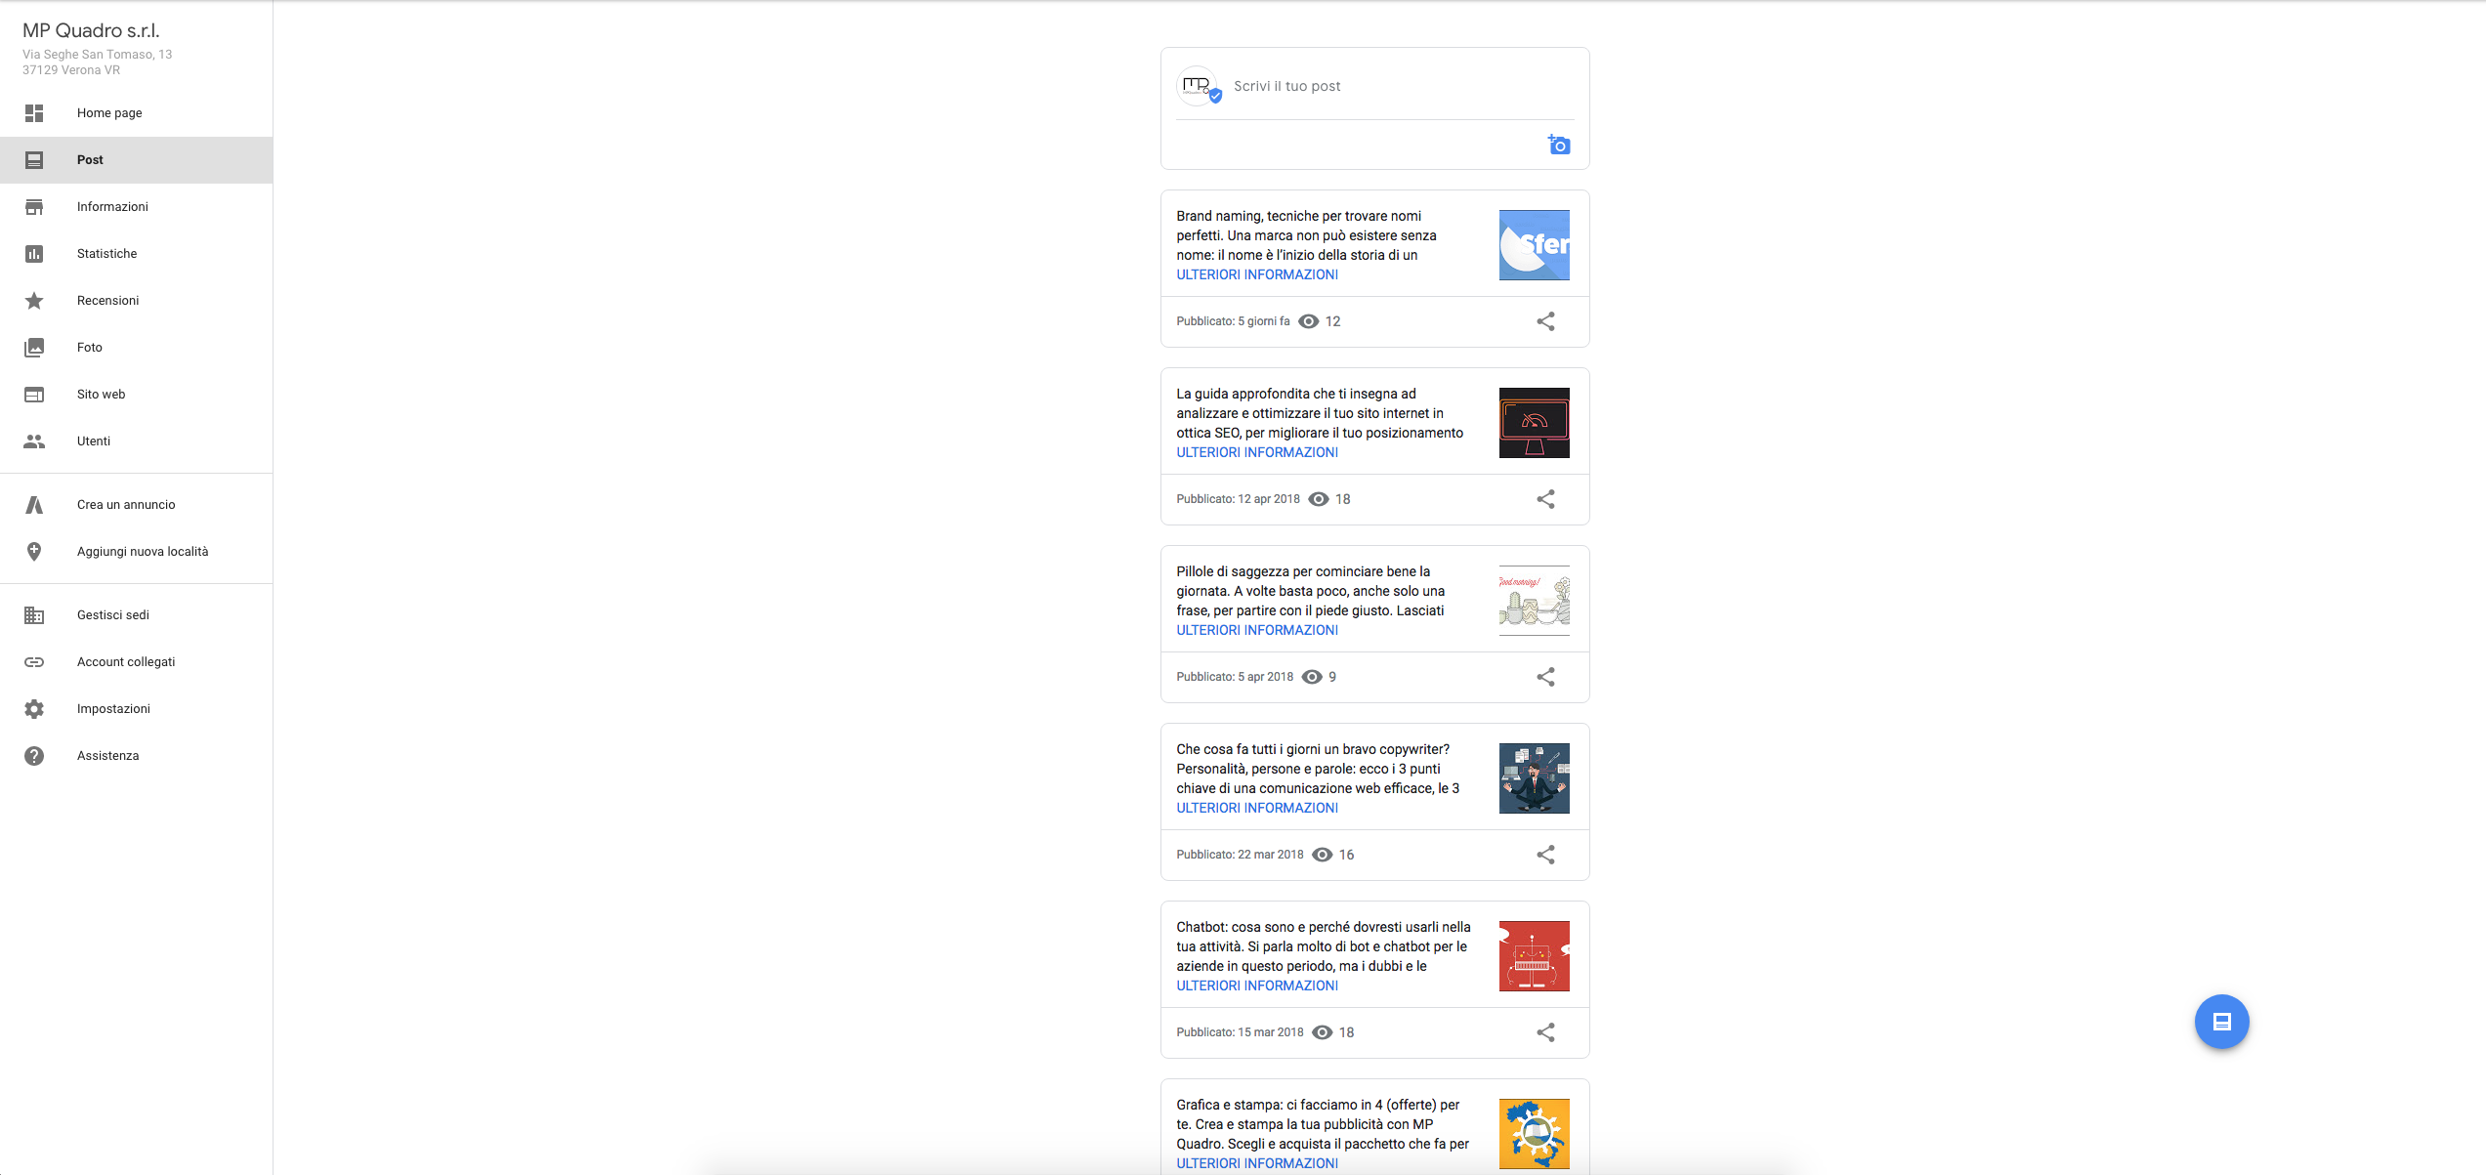Go to Recensioni section
This screenshot has width=2486, height=1175.
pyautogui.click(x=137, y=301)
